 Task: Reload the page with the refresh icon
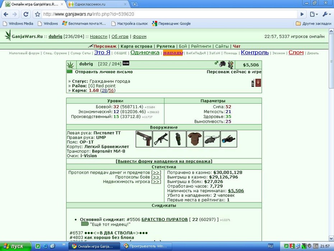[x=26, y=14]
